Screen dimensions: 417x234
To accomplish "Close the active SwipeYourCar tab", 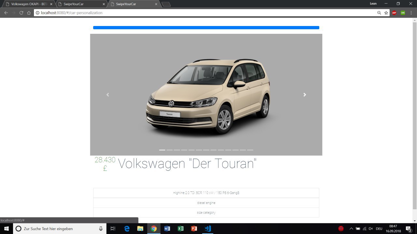I will [156, 4].
